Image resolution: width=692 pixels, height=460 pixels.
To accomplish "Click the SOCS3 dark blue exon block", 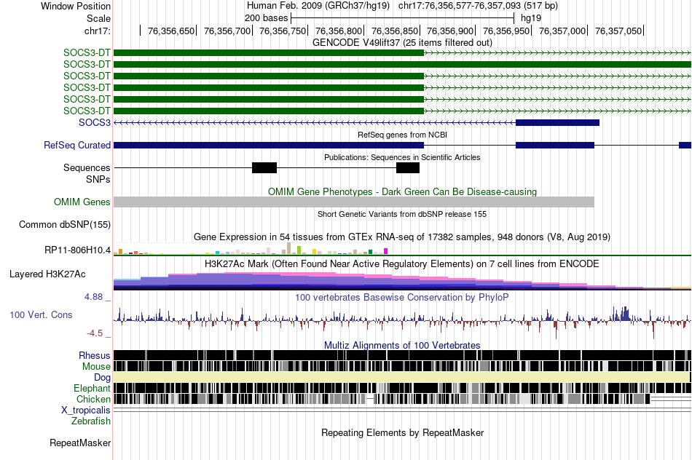I will (x=557, y=122).
